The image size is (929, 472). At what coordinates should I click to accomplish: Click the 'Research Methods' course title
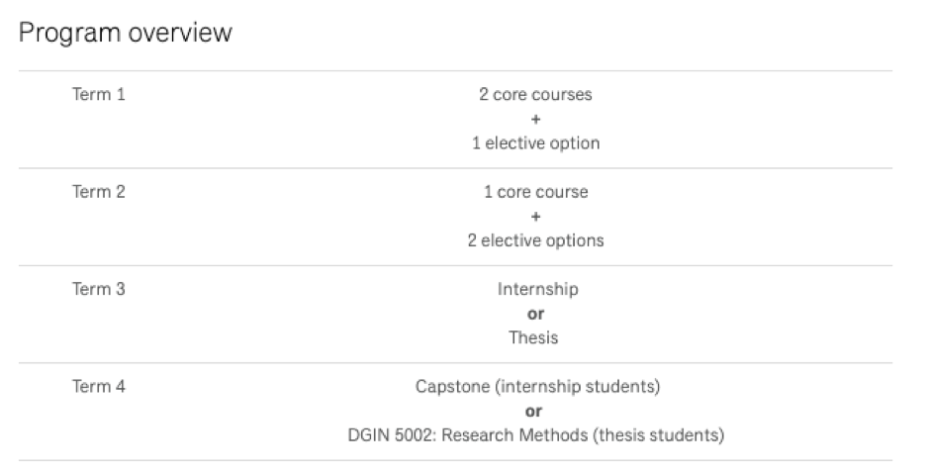501,434
